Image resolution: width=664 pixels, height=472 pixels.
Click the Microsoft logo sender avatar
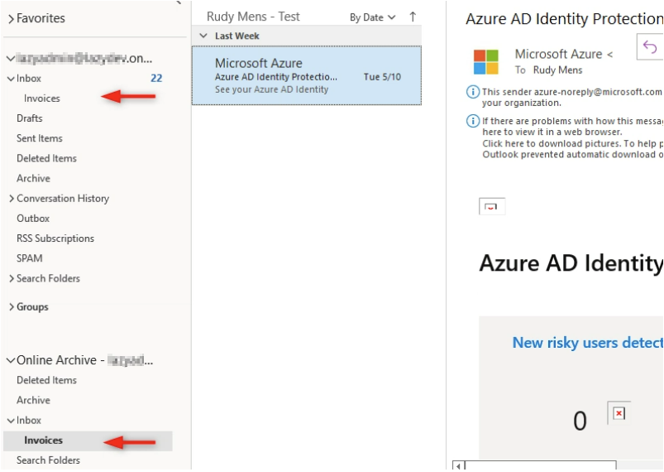tap(486, 62)
